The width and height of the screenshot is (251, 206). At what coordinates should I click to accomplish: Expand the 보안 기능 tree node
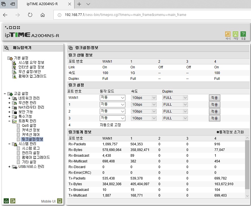9,112
